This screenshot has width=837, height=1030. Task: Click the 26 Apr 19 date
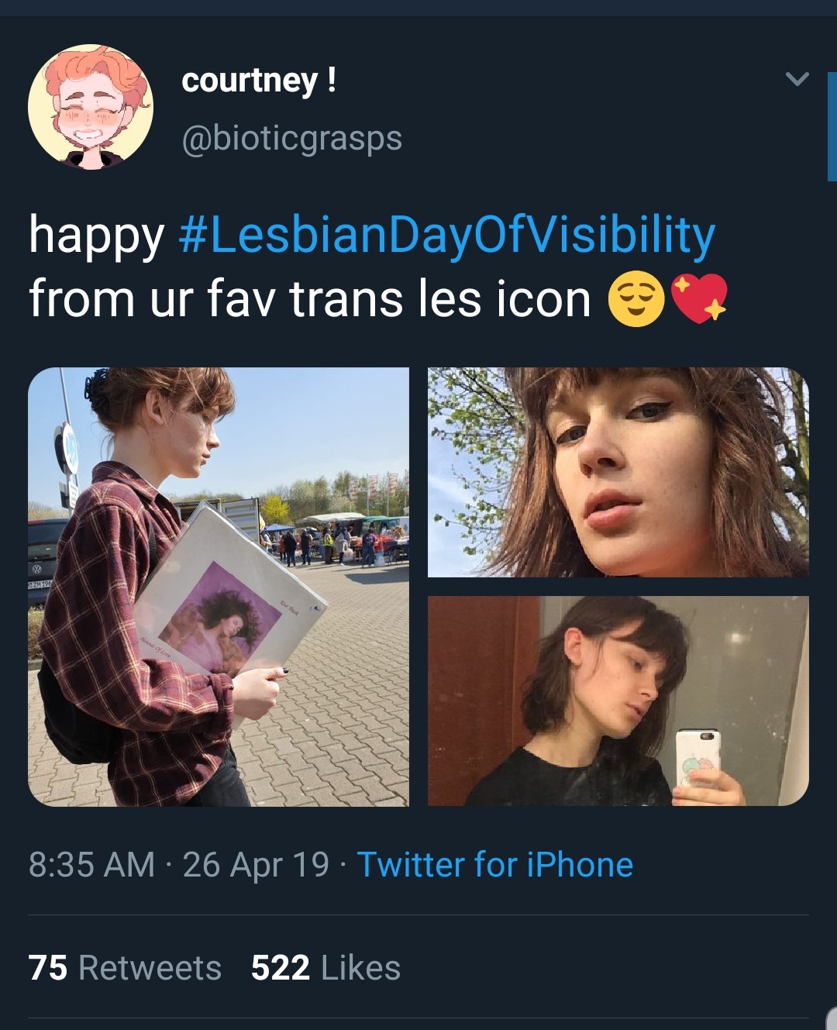coord(256,865)
